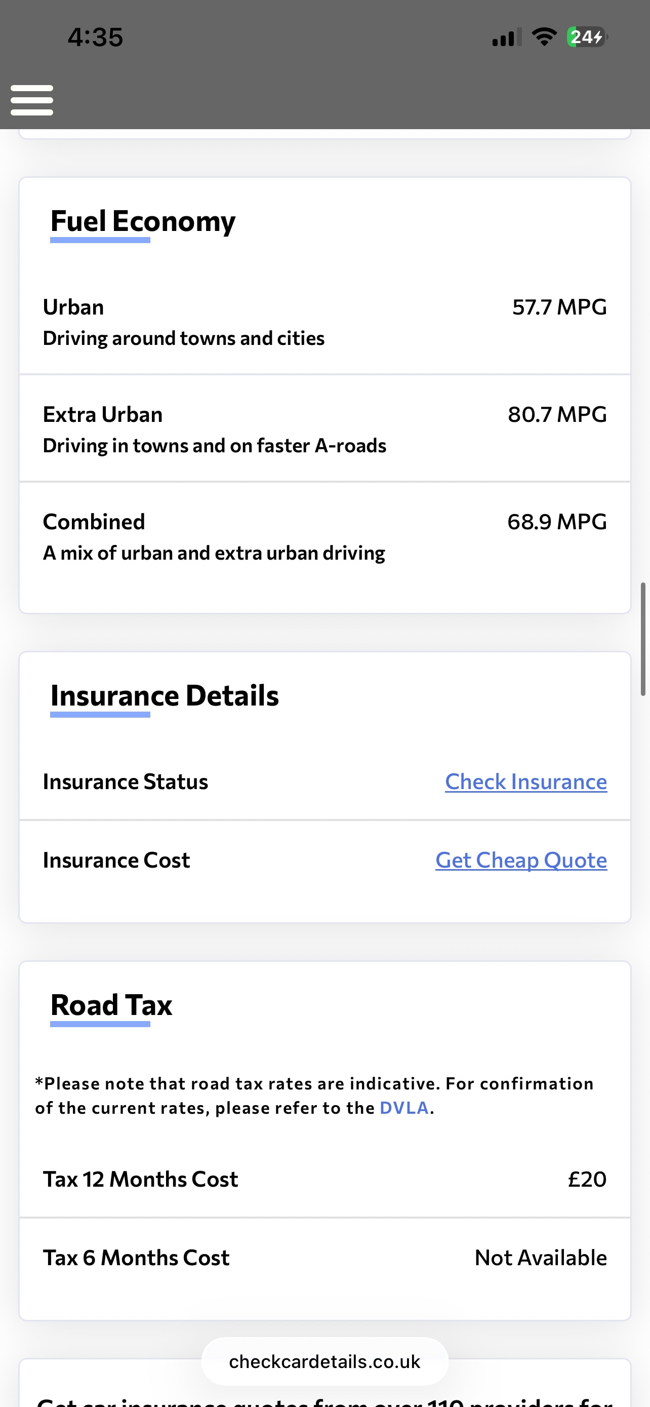The width and height of the screenshot is (650, 1407).
Task: Tap the checkcardetails.co.uk address pill
Action: point(324,1361)
